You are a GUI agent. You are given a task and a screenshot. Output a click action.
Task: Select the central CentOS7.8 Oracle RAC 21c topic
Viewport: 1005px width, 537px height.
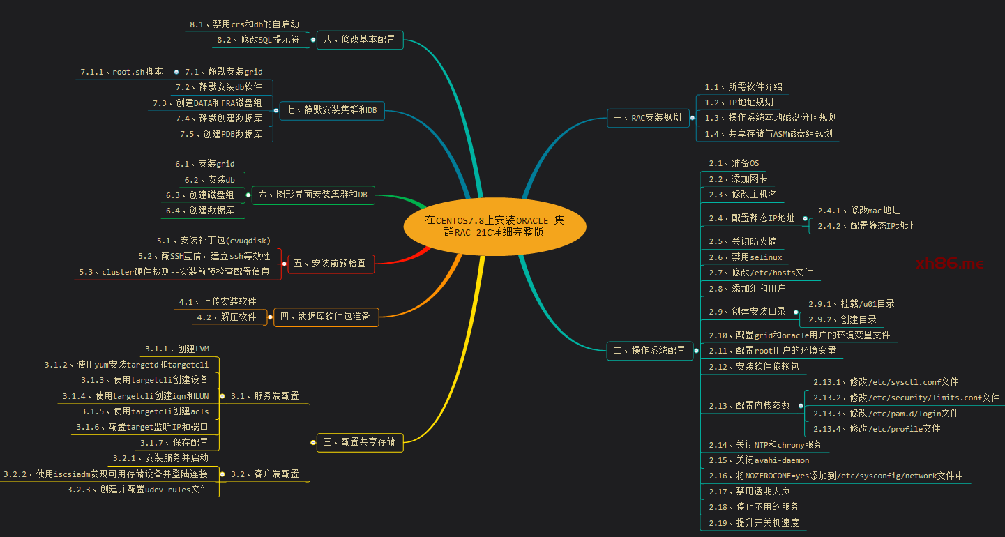tap(494, 226)
